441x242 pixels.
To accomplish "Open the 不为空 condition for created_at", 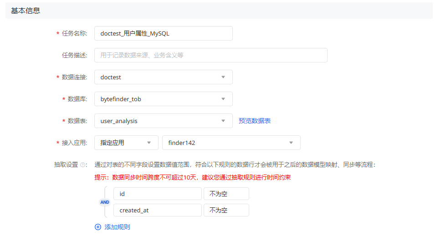I will pyautogui.click(x=226, y=210).
